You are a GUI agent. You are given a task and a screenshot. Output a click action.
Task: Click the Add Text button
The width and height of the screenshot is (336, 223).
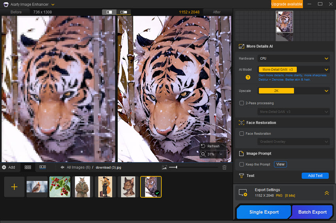point(315,176)
